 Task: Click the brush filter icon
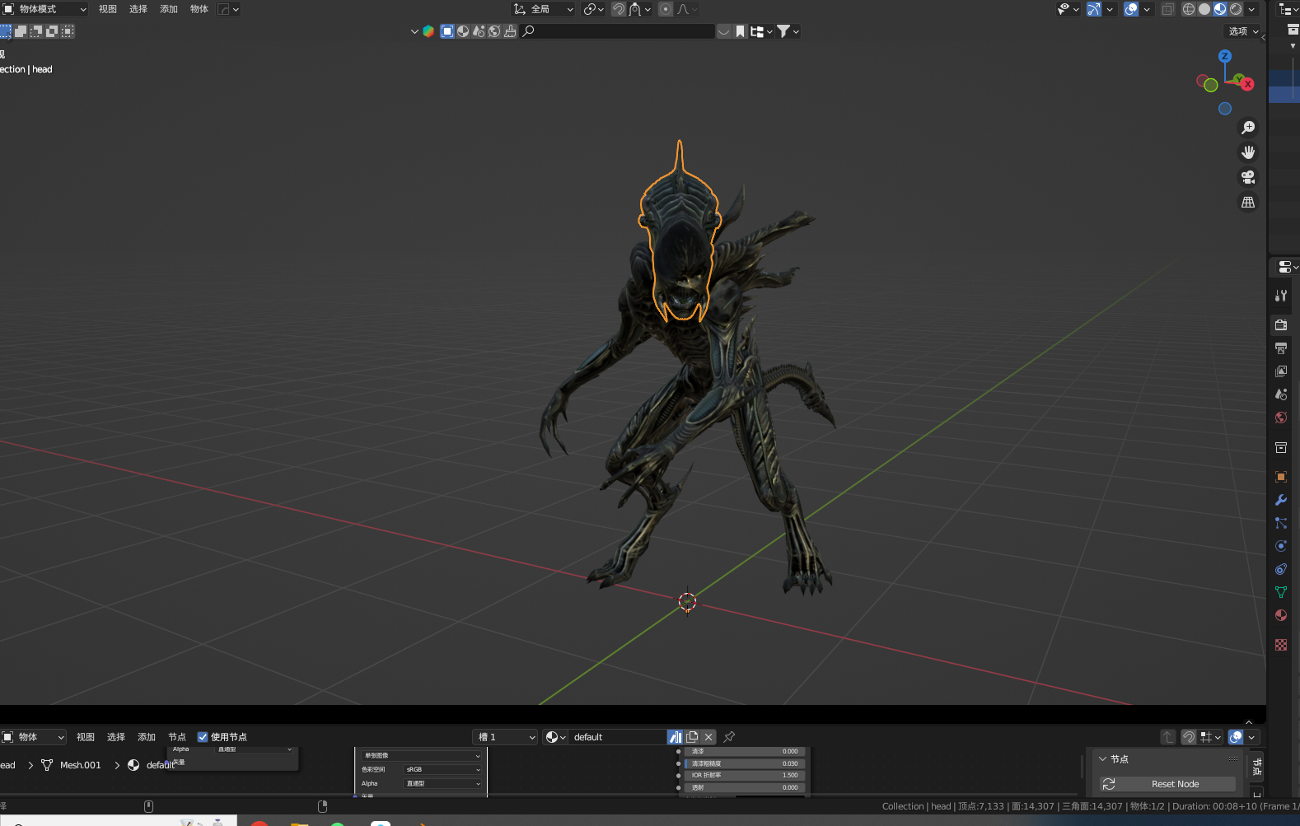click(510, 31)
